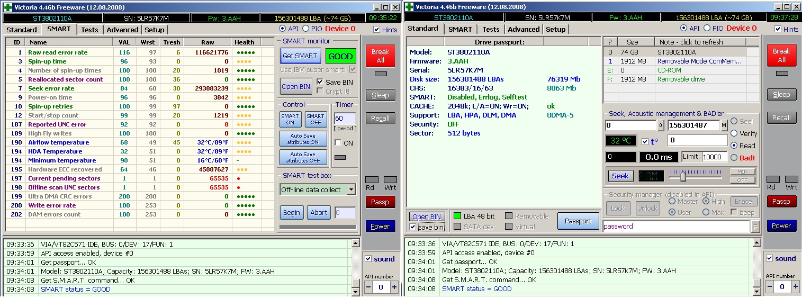Click the password input field

point(676,226)
